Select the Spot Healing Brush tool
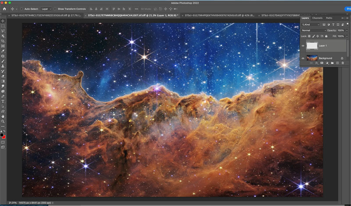Viewport: 351px width, 206px height. tap(3, 56)
